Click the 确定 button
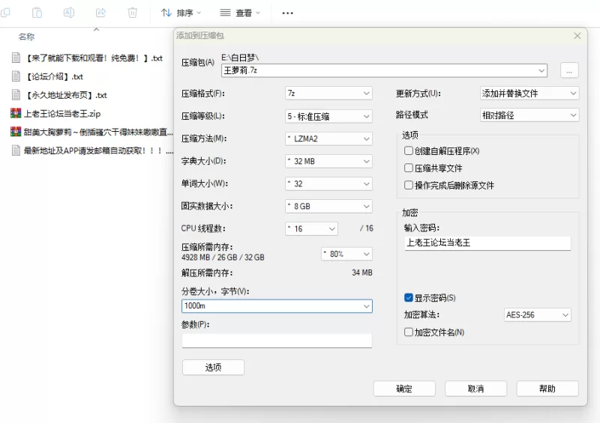Image resolution: width=600 pixels, height=423 pixels. click(404, 389)
